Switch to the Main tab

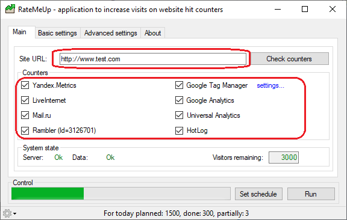(x=19, y=32)
